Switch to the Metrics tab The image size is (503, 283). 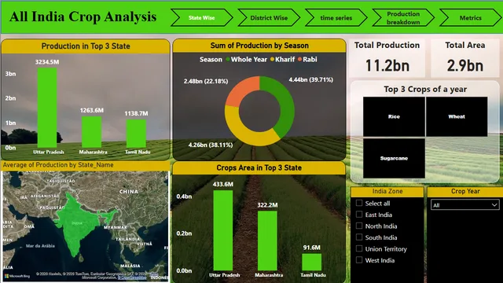tap(470, 17)
